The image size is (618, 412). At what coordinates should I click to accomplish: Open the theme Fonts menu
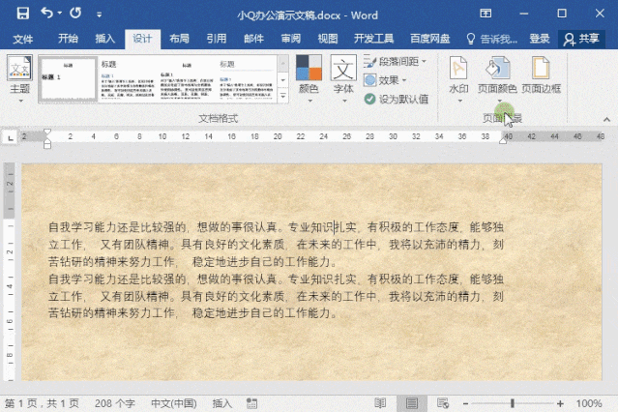click(x=343, y=77)
